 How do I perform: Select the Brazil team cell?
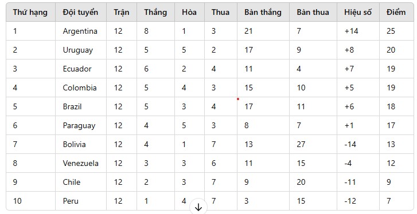[81, 106]
